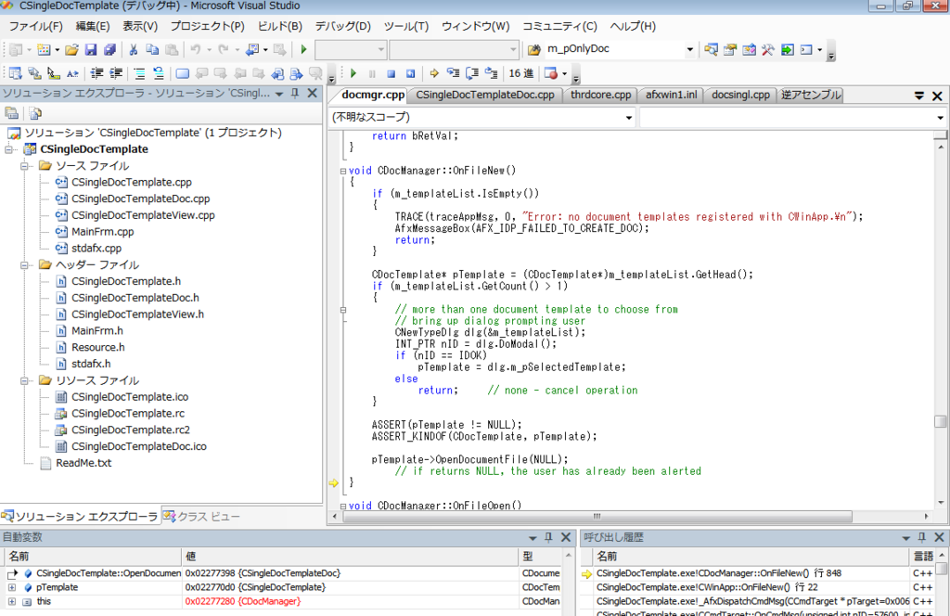Collapse the ヘッダー ファイル folder
The width and height of the screenshot is (950, 616).
[25, 264]
